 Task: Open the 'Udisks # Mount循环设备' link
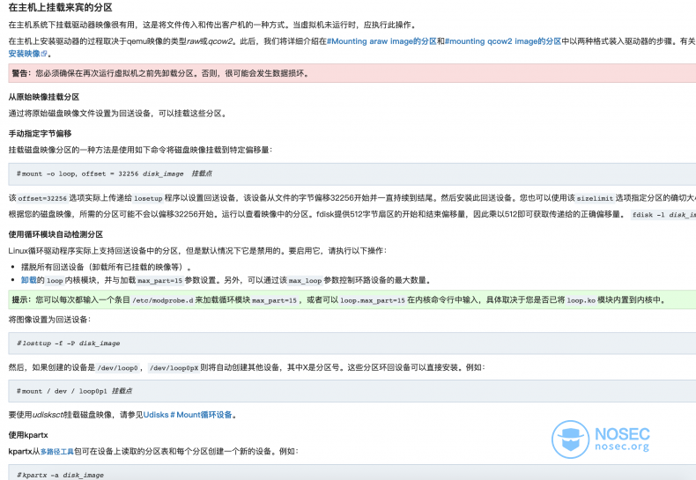(x=189, y=414)
